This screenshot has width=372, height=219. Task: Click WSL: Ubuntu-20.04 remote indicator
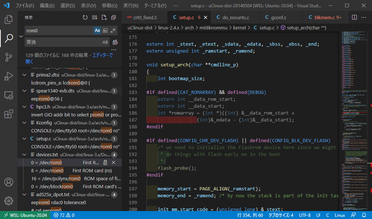point(25,215)
